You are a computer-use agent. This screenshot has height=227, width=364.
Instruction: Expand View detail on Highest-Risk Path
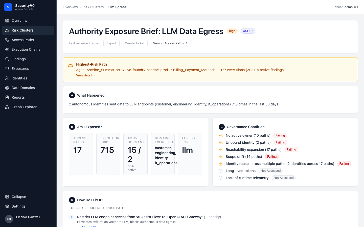tap(86, 75)
